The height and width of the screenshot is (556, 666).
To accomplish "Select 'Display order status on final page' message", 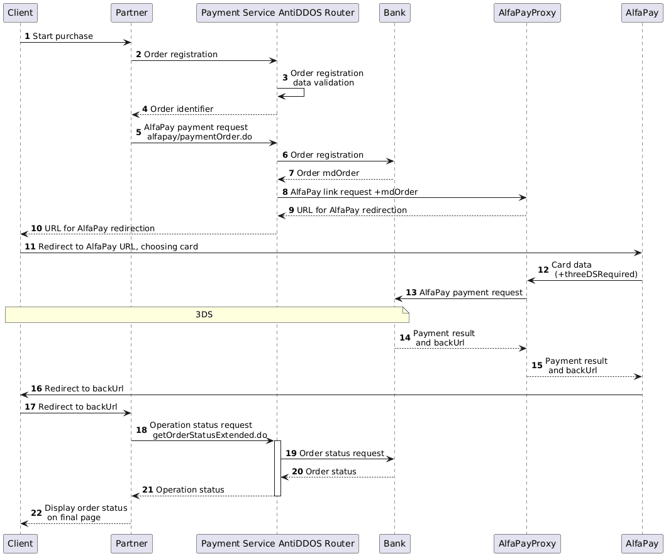I will [85, 512].
